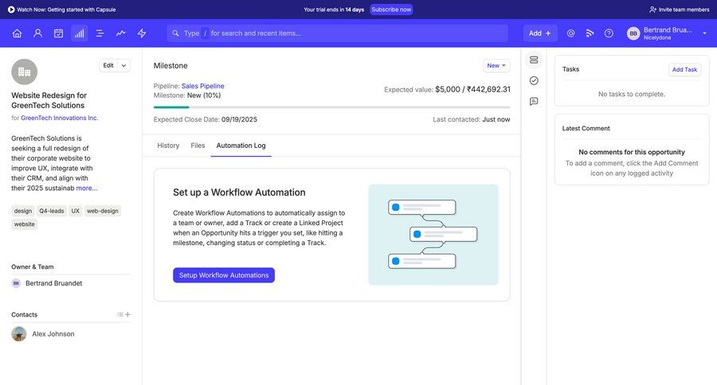Open the Calendar and tasks icon
The height and width of the screenshot is (385, 717).
click(58, 33)
